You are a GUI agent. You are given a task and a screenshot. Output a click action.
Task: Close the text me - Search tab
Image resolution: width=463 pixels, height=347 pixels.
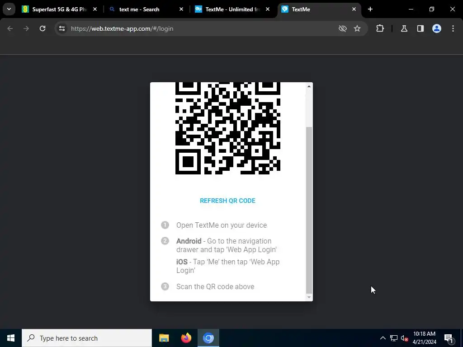coord(181,9)
